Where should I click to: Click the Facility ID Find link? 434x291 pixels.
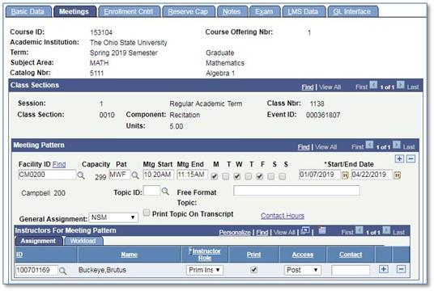click(x=59, y=164)
